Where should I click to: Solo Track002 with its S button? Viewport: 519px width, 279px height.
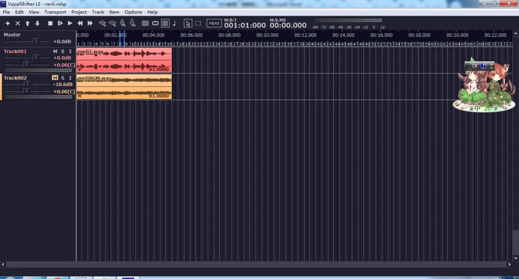63,78
